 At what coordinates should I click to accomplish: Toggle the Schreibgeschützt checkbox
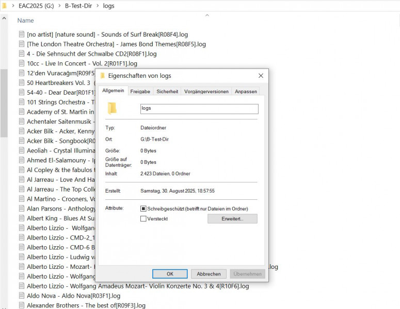143,209
